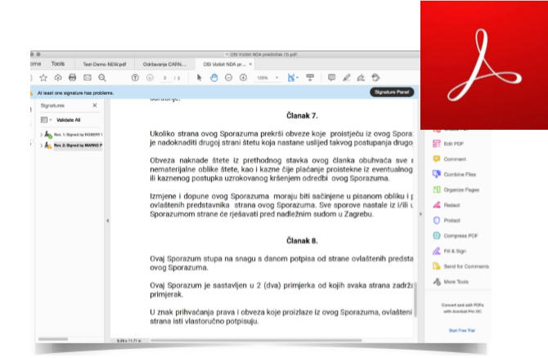
Task: Close the Signatures panel
Action: pos(95,105)
